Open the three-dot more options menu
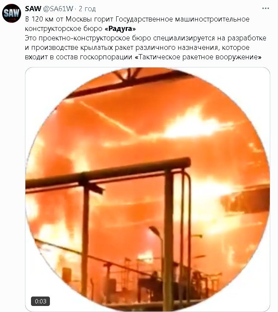The width and height of the screenshot is (278, 312). 266,8
